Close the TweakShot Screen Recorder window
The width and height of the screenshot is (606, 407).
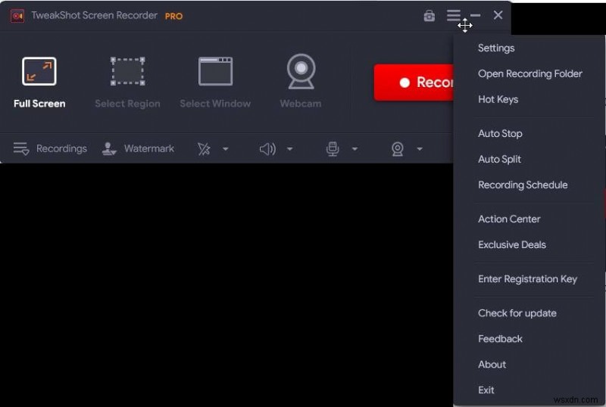coord(498,15)
